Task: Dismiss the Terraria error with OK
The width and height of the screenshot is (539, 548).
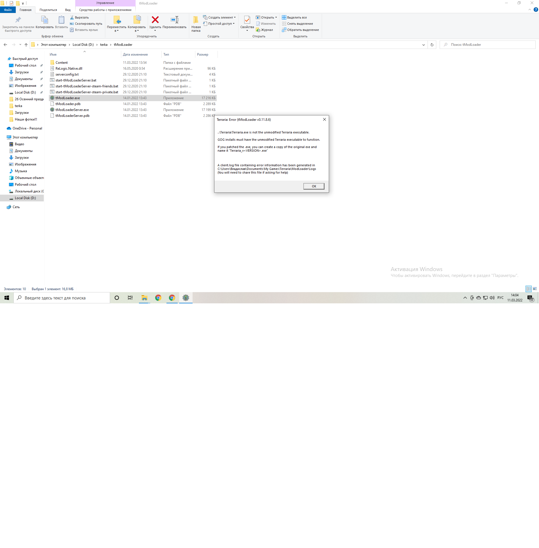Action: (x=313, y=186)
